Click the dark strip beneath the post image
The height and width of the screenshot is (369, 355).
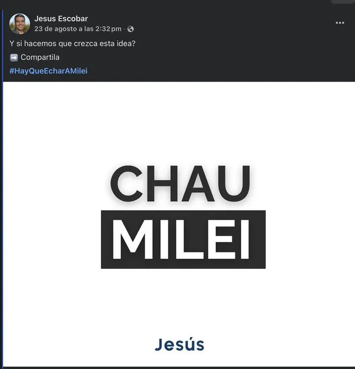pos(179,367)
